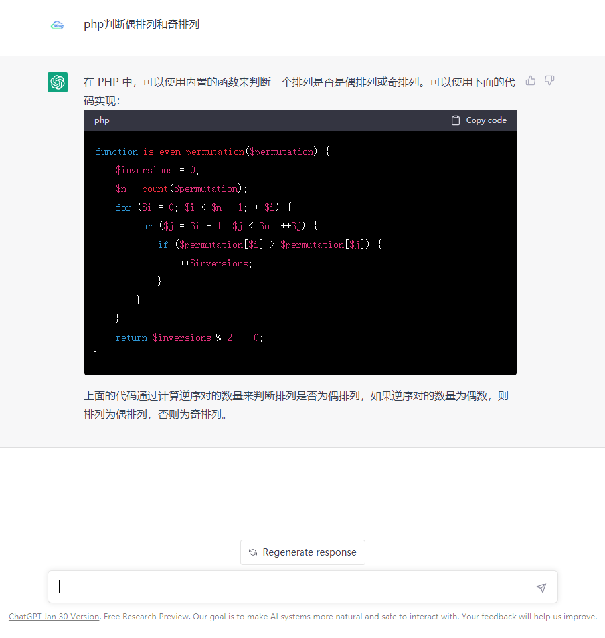The height and width of the screenshot is (638, 605).
Task: Focus the chat message input field
Action: tap(303, 587)
